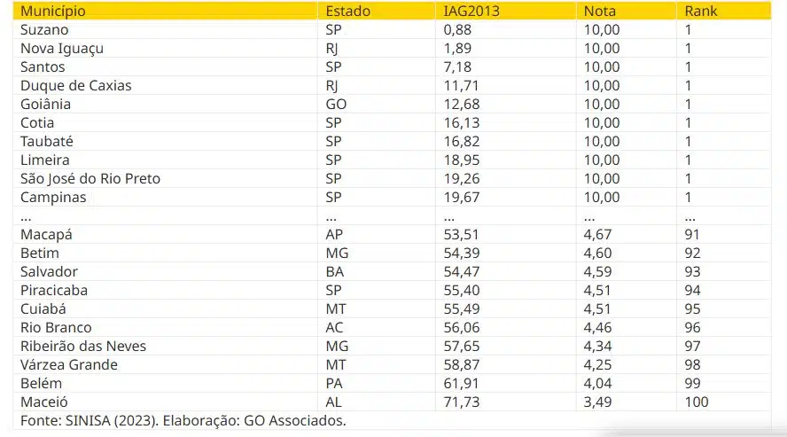The height and width of the screenshot is (437, 787).
Task: Click the Maceió rank value 100
Action: click(x=696, y=402)
